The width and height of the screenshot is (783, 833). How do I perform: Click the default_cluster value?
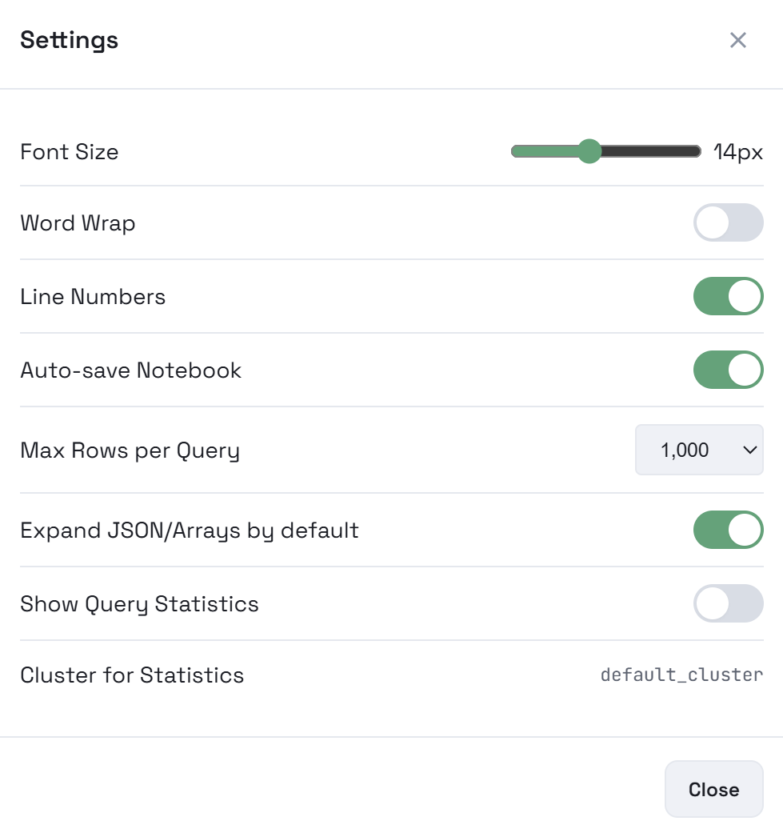pos(681,675)
